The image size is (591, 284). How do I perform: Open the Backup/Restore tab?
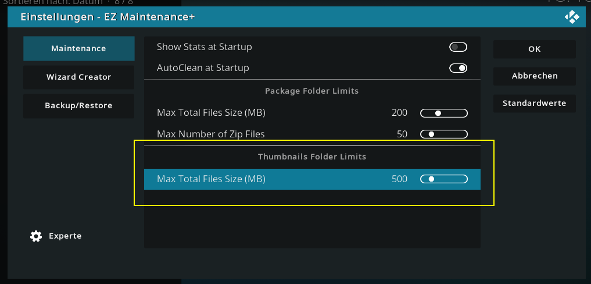coord(79,106)
